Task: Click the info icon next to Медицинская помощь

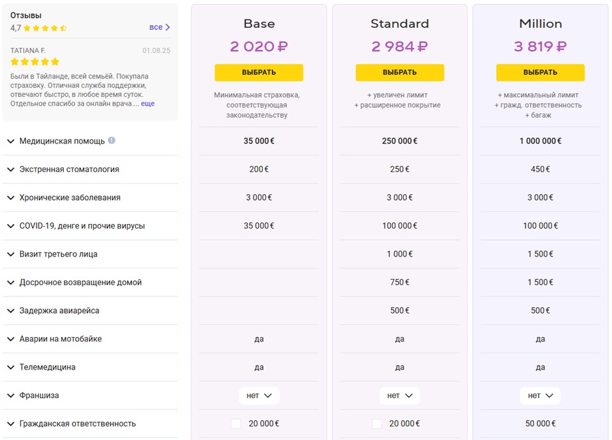Action: pos(112,140)
